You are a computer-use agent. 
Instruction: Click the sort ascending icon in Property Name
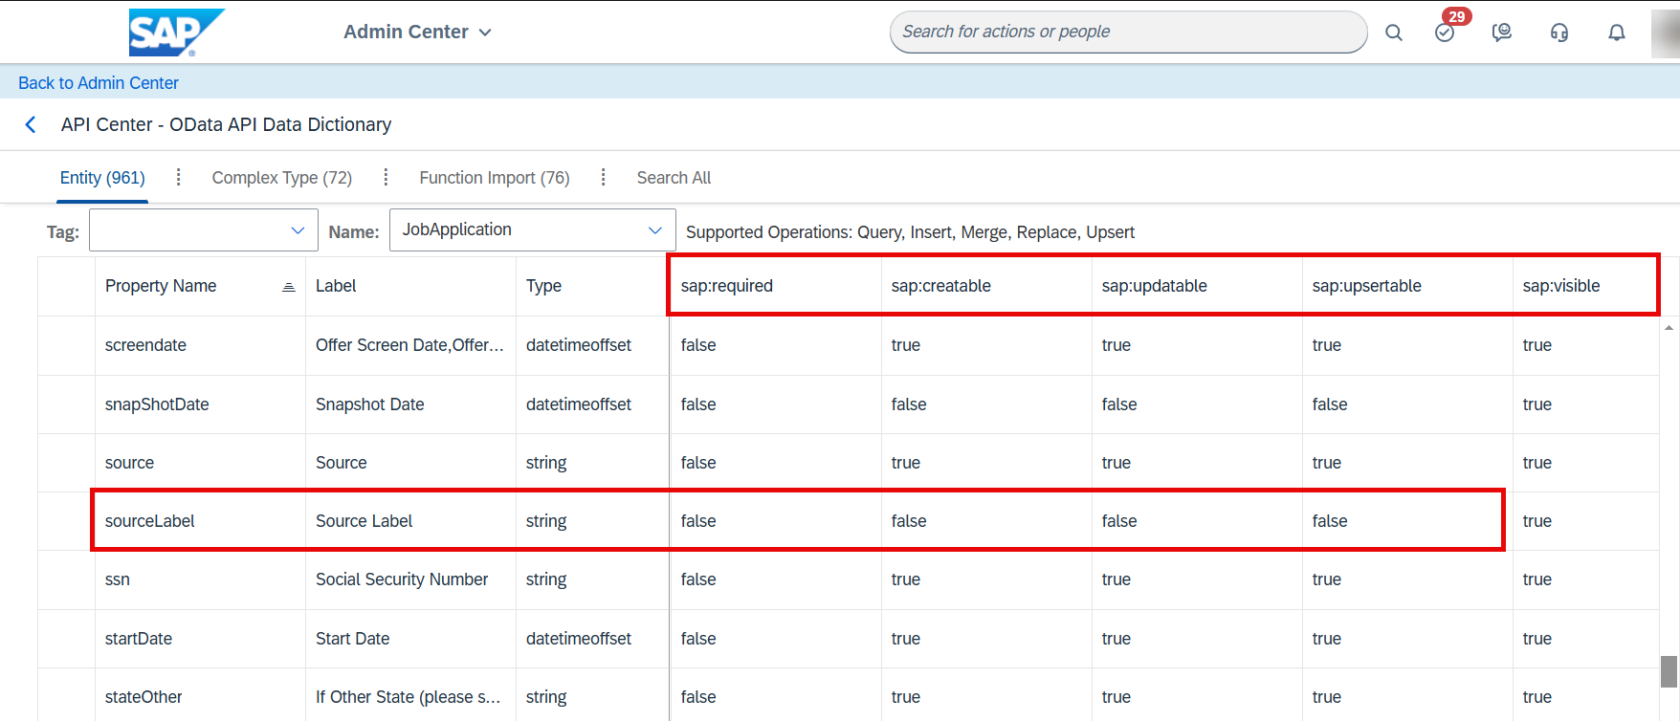pyautogui.click(x=289, y=287)
